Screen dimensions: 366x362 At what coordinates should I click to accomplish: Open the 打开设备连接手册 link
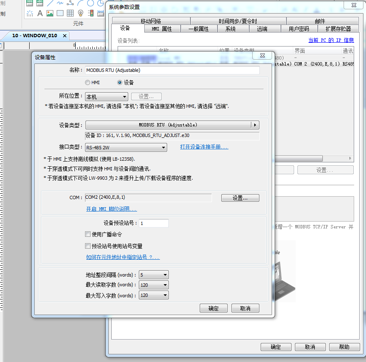tap(204, 147)
